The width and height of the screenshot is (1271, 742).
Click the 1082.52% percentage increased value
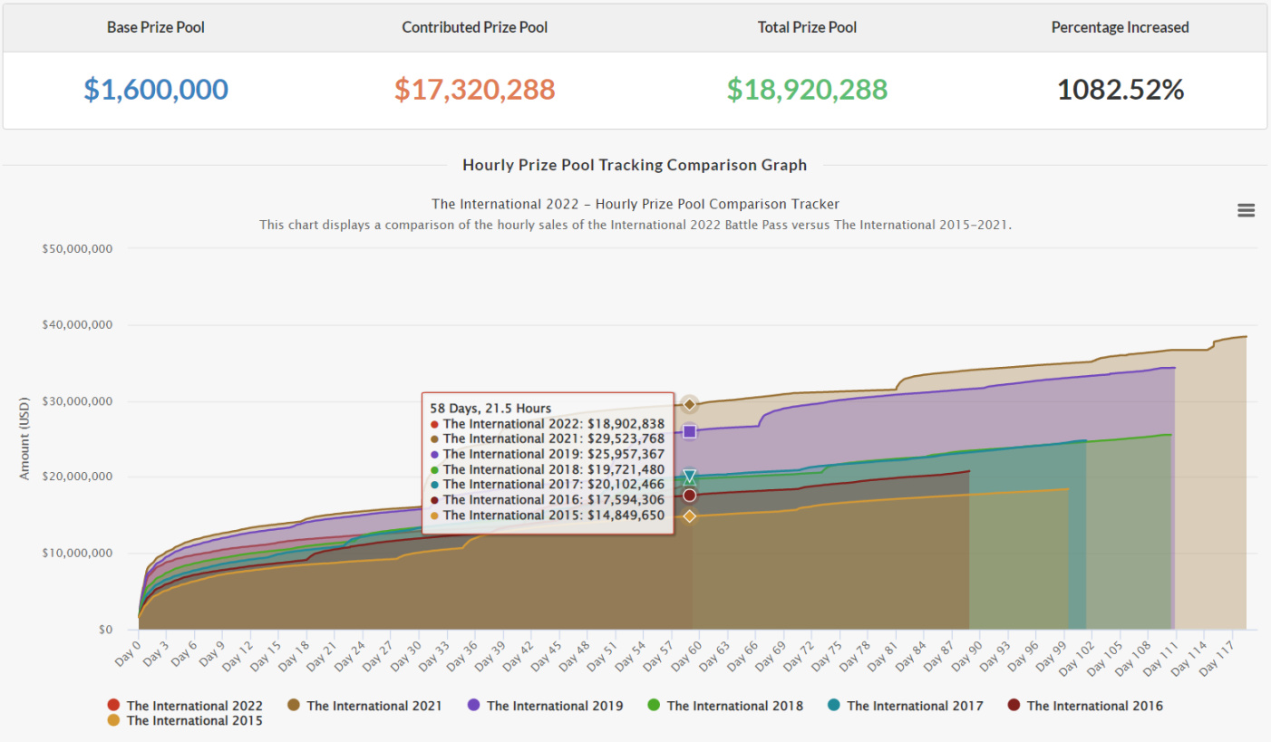pyautogui.click(x=1121, y=90)
